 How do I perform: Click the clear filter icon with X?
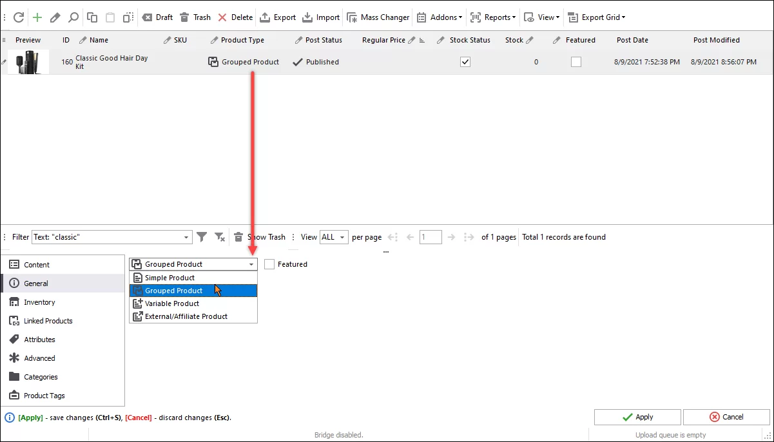(219, 236)
